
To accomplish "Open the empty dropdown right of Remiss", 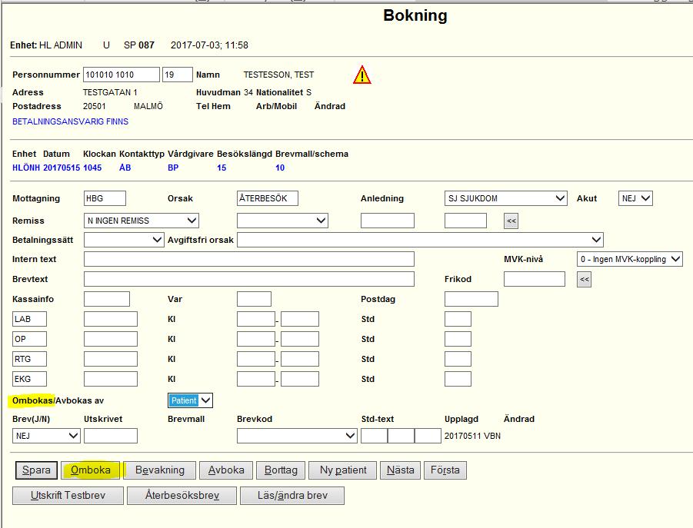I will click(x=282, y=221).
